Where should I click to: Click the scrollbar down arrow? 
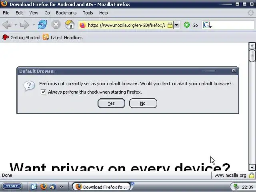pos(252,167)
